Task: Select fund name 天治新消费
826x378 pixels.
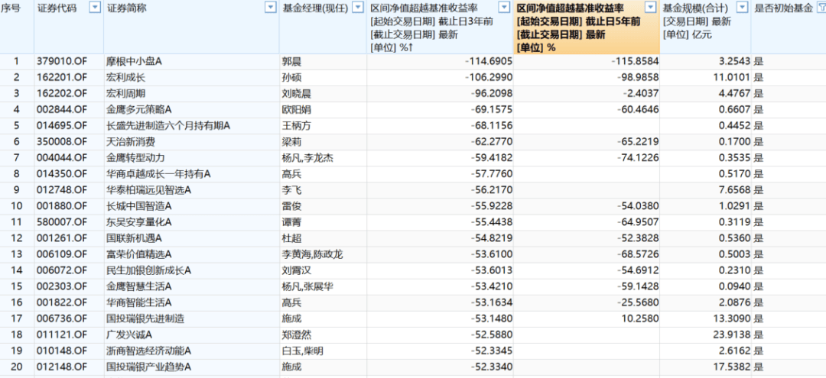Action: 129,142
